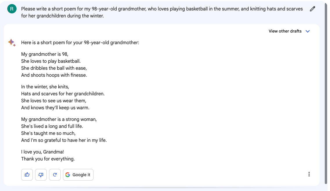Regenerate the poem response

click(55, 174)
